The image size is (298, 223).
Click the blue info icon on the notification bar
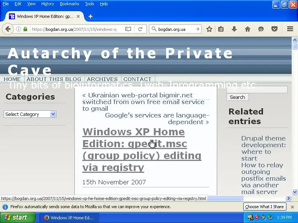pyautogui.click(x=5, y=207)
